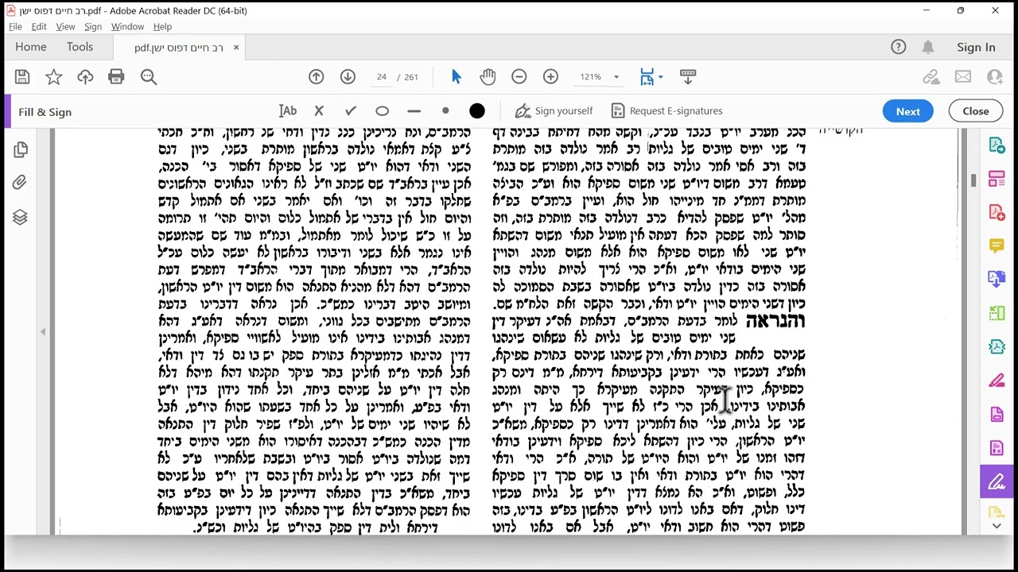
Task: Share link icon in toolbar
Action: (931, 77)
